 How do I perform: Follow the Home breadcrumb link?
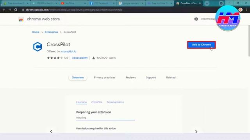36,32
